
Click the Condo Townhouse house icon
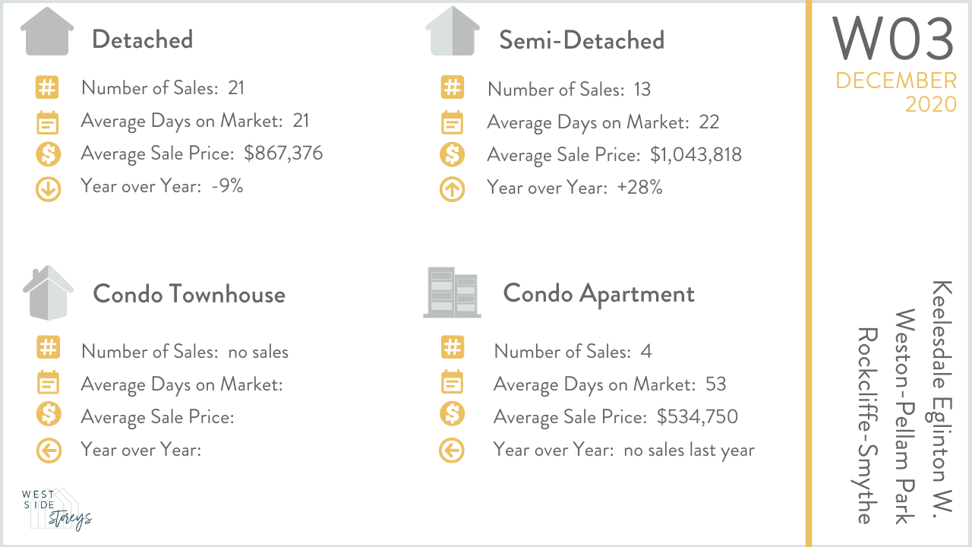coord(48,292)
